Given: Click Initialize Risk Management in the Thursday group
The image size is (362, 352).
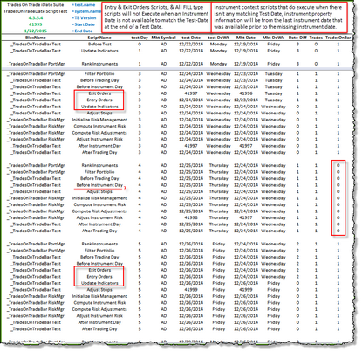Looking at the screenshot, I should pos(99,198).
